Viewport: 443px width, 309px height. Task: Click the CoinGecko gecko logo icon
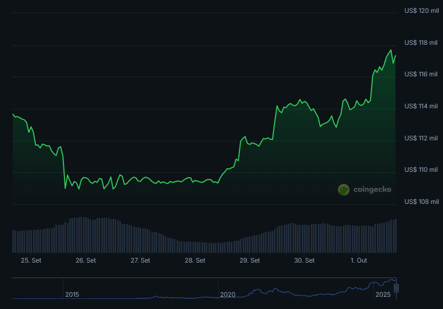click(344, 189)
